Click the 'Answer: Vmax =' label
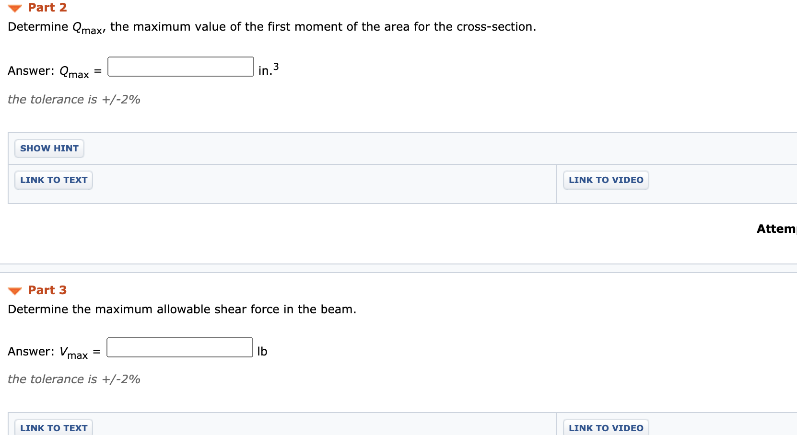797x435 pixels. [x=54, y=352]
